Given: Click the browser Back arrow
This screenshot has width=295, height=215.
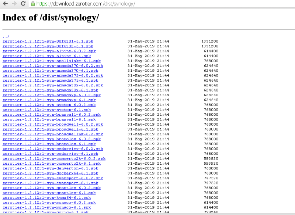Looking at the screenshot, I should pos(5,4).
